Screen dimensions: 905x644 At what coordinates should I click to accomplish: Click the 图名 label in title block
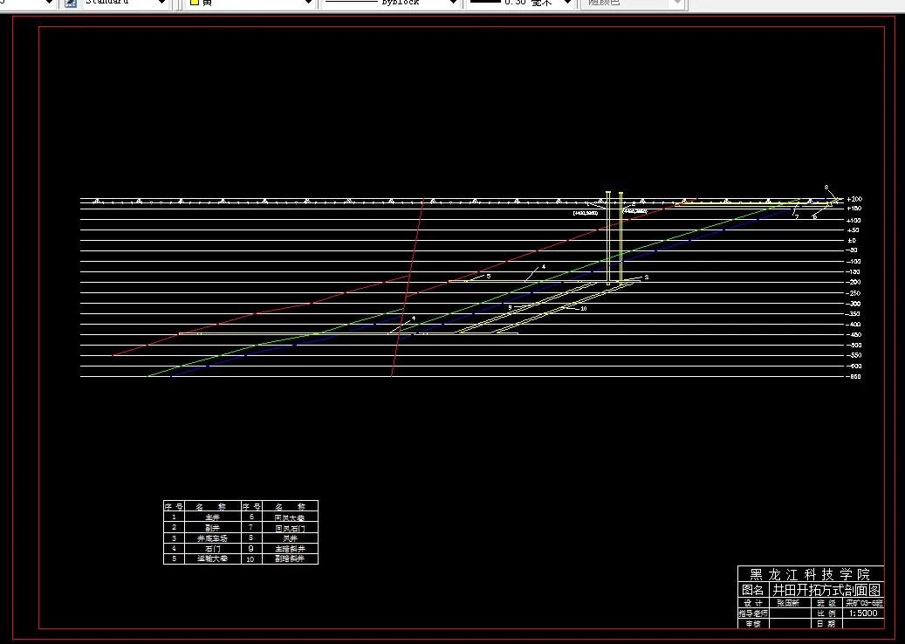point(753,590)
